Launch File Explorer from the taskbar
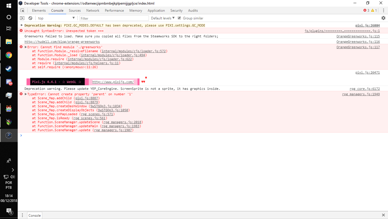The width and height of the screenshot is (388, 219). pyautogui.click(x=9, y=42)
